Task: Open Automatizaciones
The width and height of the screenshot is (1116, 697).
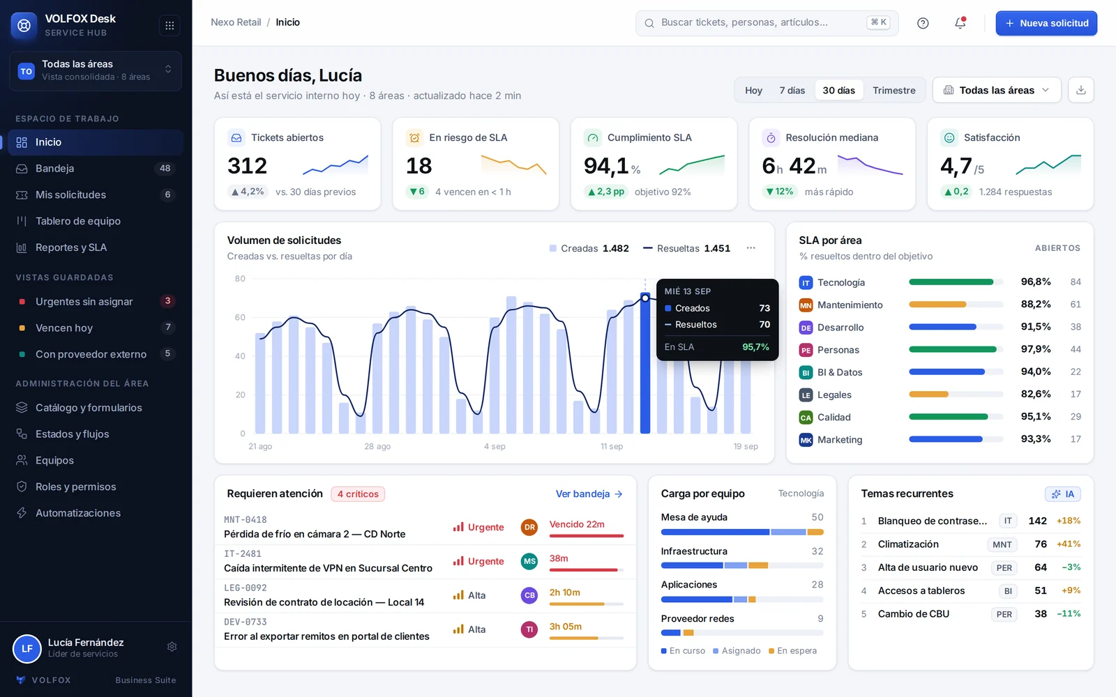Action: coord(96,513)
